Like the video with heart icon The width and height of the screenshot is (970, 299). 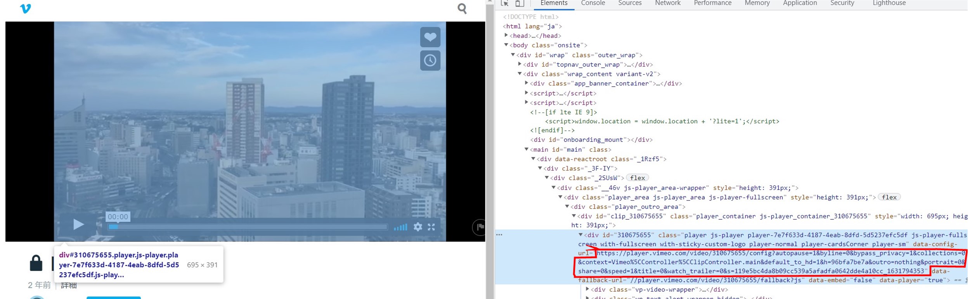[x=430, y=37]
